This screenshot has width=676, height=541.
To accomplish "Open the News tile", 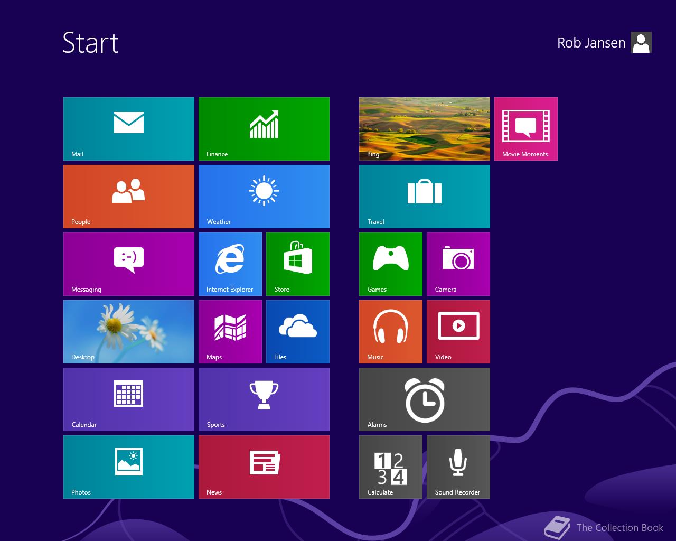I will (x=264, y=467).
